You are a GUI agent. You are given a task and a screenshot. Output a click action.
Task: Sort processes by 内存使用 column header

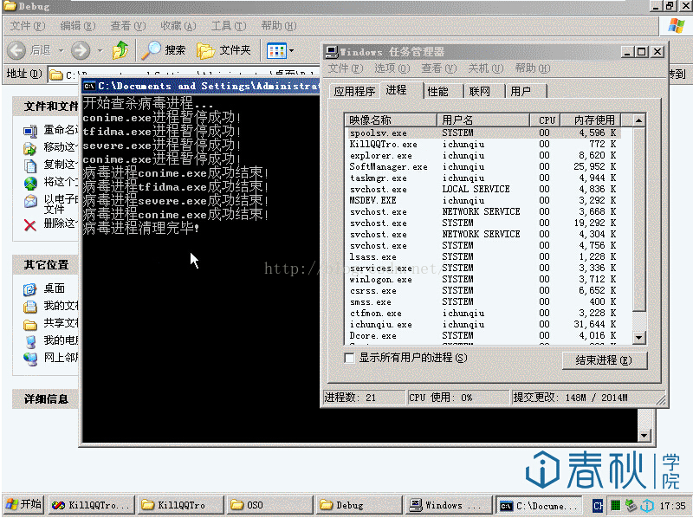coord(591,120)
